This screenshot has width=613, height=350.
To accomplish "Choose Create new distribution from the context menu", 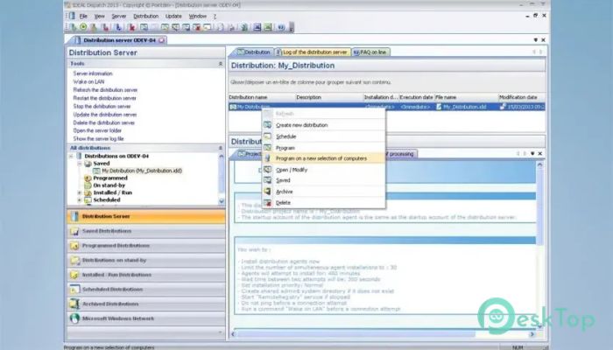I will (323, 125).
